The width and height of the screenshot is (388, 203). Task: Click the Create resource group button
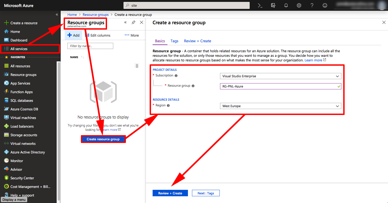(x=103, y=139)
